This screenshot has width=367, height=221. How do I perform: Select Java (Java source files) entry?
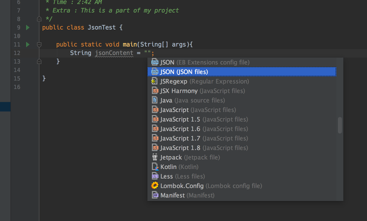tap(242, 101)
